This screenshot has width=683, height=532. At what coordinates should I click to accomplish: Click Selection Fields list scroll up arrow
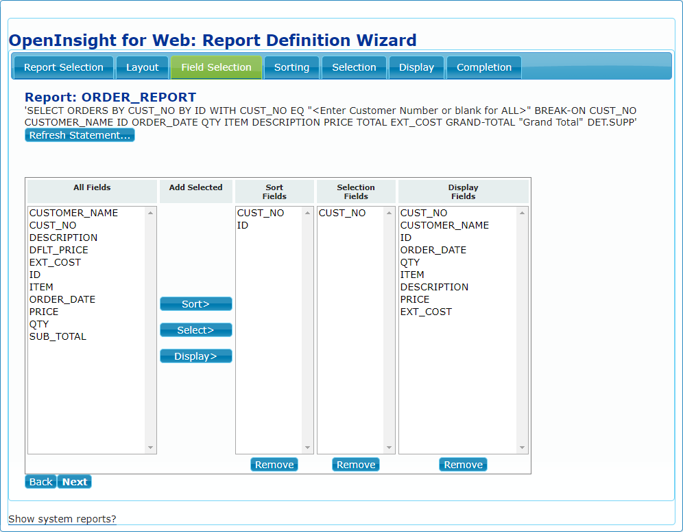click(389, 213)
